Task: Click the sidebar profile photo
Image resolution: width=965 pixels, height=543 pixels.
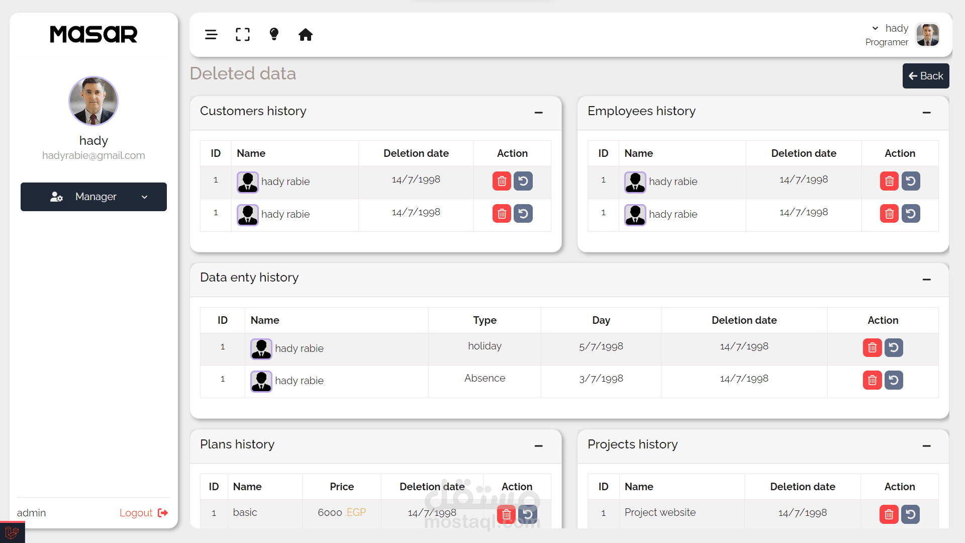Action: 93,101
